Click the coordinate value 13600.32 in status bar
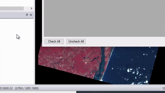The image size is (165, 93). 6,88
